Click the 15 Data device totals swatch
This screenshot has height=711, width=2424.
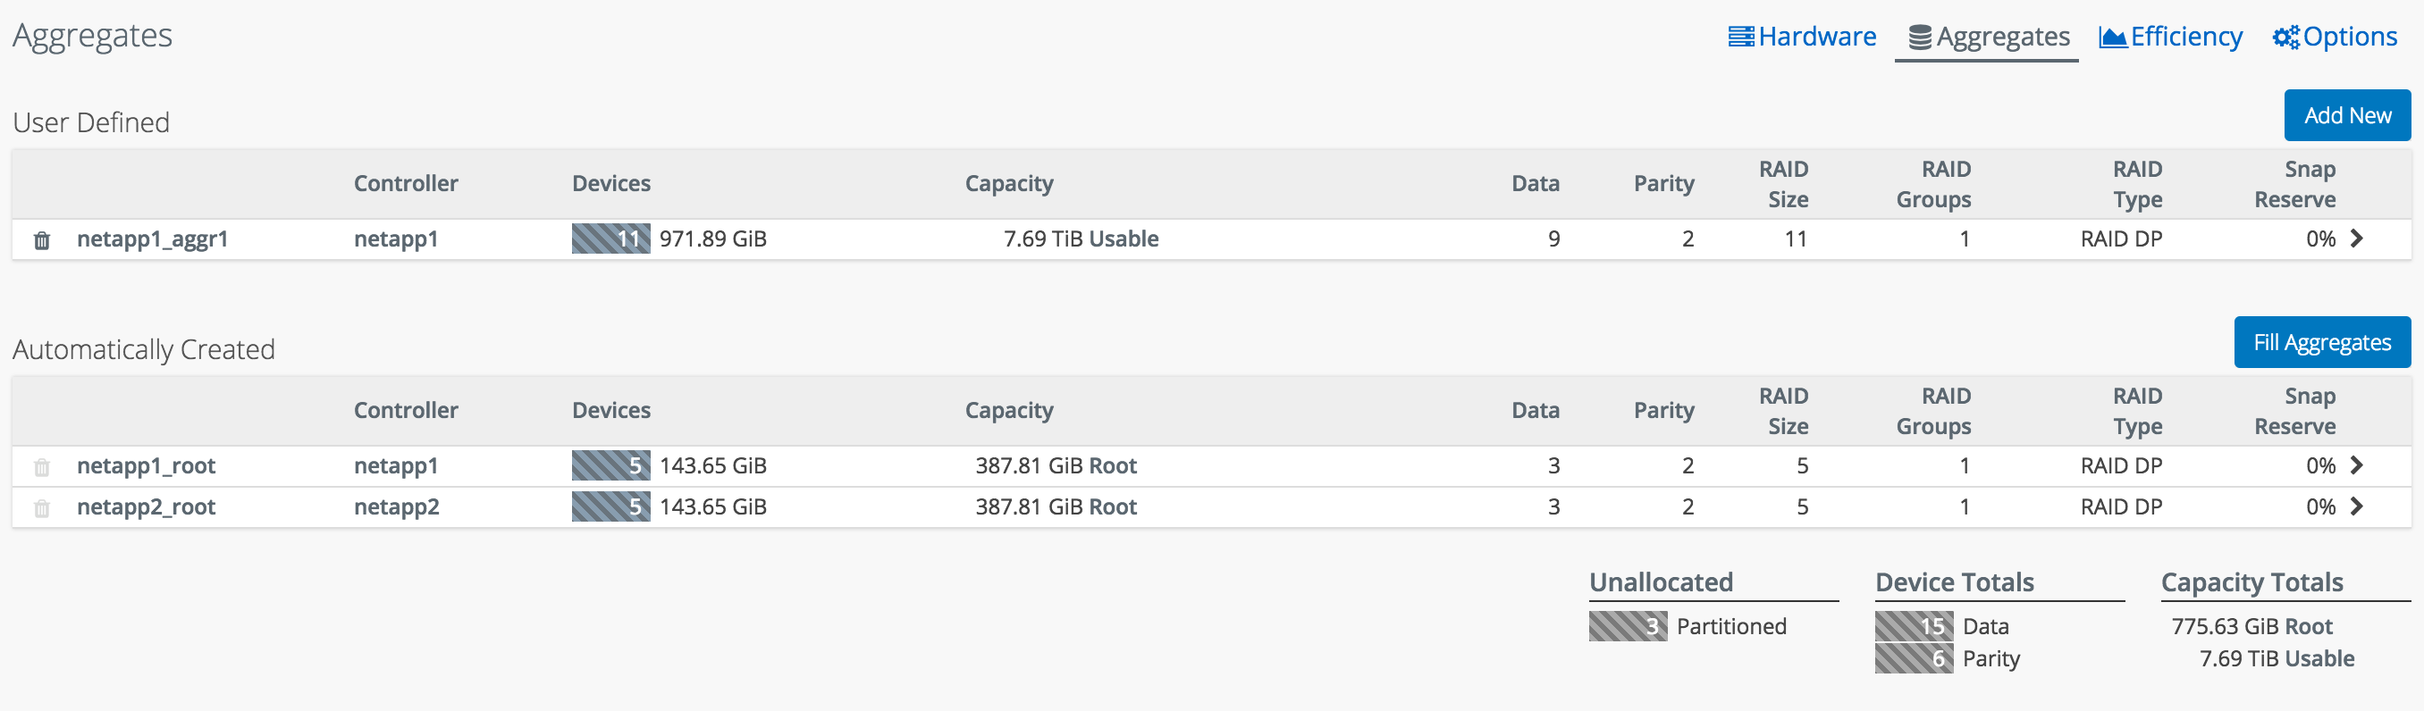pos(1913,626)
